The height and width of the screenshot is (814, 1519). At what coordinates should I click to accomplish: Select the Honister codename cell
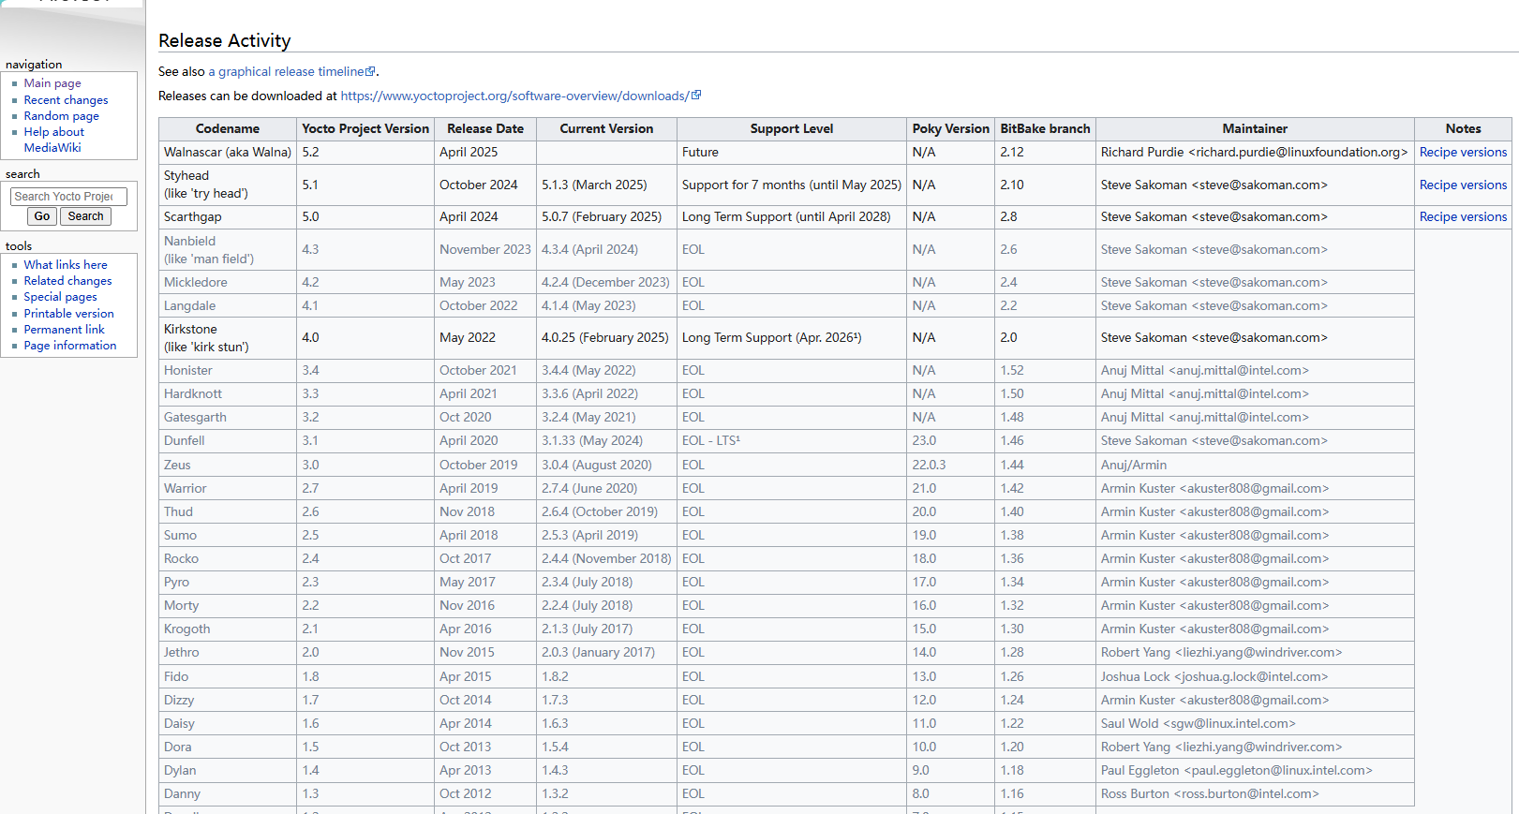228,371
